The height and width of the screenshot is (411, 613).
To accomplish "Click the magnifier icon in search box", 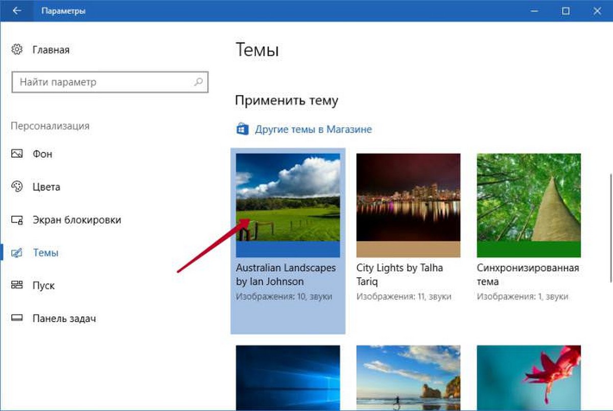I will [198, 82].
